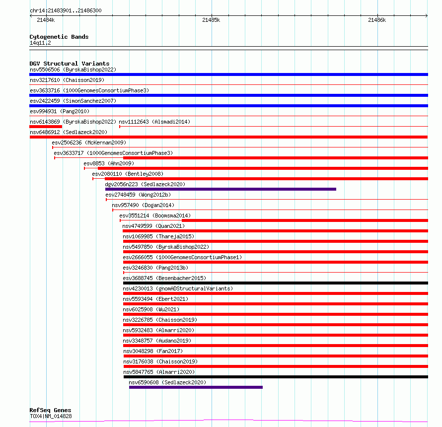442x427 pixels.
Task: Click the purple bar of dgv2056n223
Action: 221,189
